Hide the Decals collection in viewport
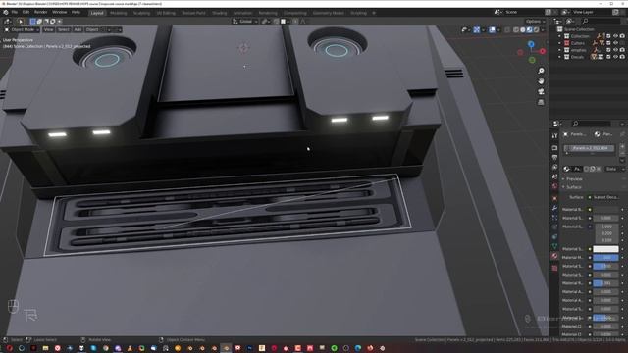Image resolution: width=628 pixels, height=353 pixels. tap(615, 57)
